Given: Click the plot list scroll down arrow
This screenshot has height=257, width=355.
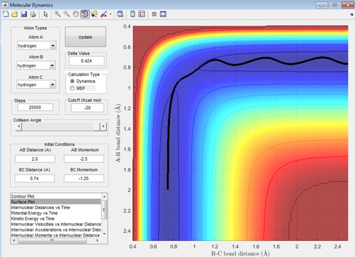Looking at the screenshot, I should pyautogui.click(x=105, y=234).
